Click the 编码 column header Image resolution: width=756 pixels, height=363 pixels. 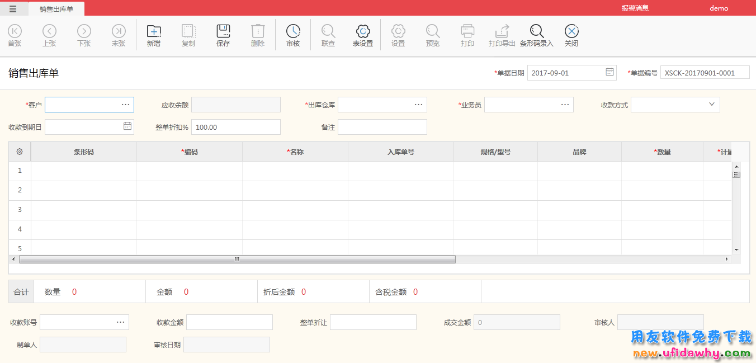190,152
